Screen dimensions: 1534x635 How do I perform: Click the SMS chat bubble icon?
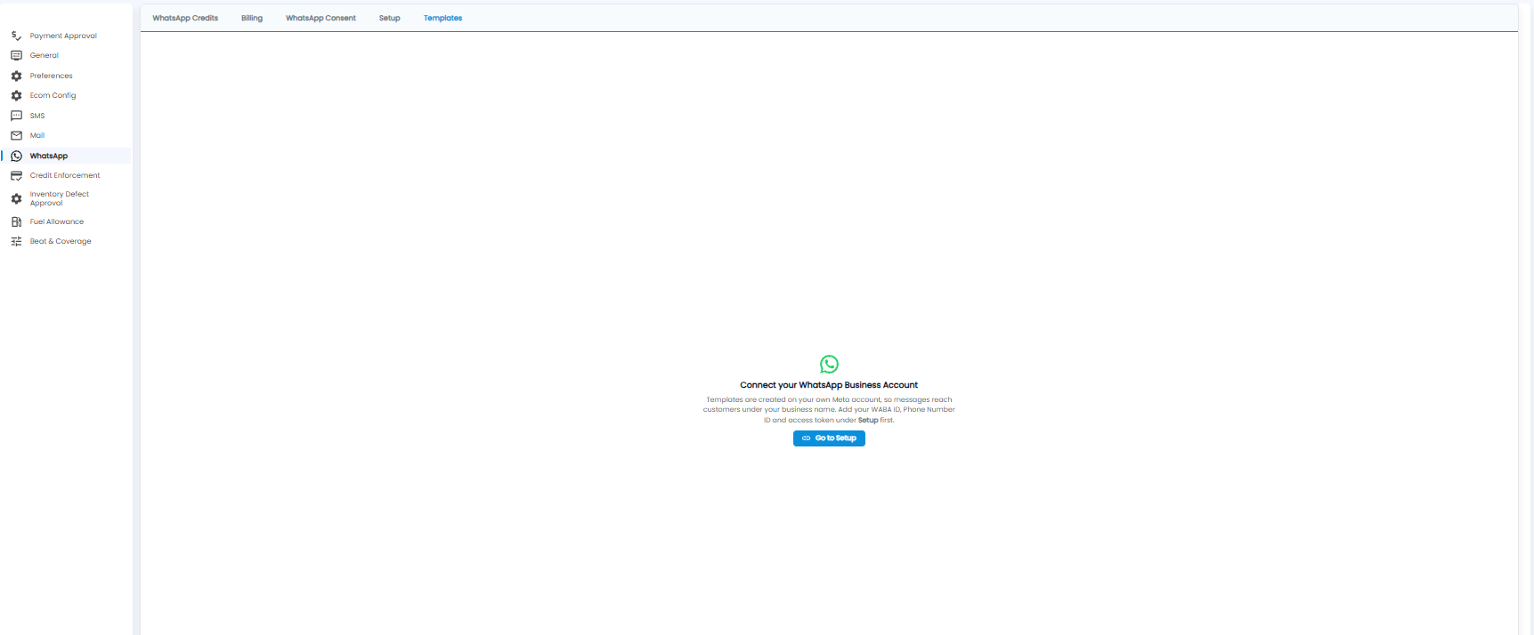(16, 116)
